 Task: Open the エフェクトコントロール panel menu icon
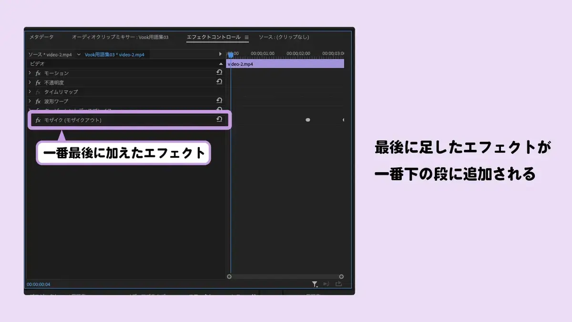pos(246,37)
